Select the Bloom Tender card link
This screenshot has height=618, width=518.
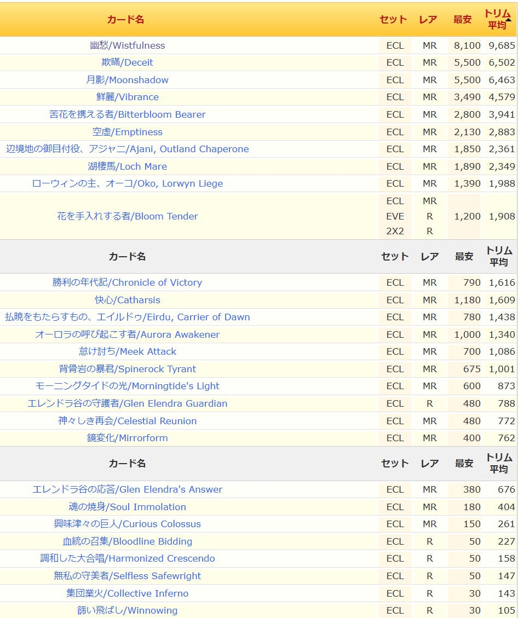pyautogui.click(x=128, y=216)
